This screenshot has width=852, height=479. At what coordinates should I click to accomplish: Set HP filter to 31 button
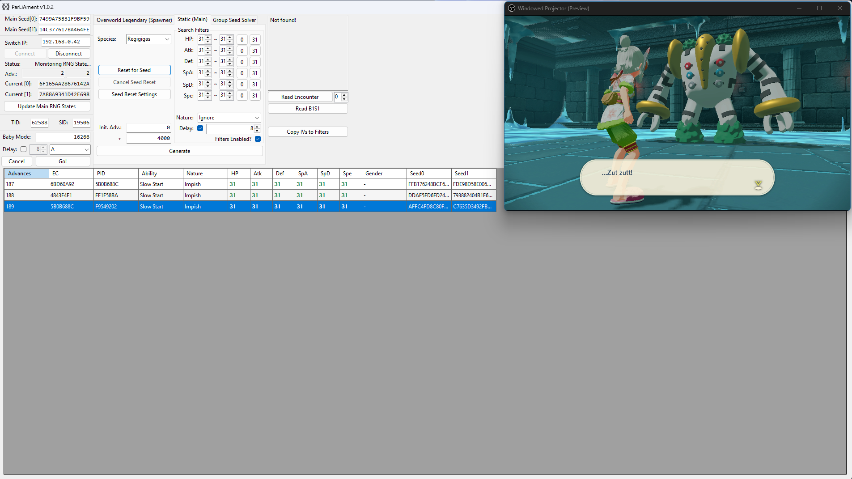(255, 40)
